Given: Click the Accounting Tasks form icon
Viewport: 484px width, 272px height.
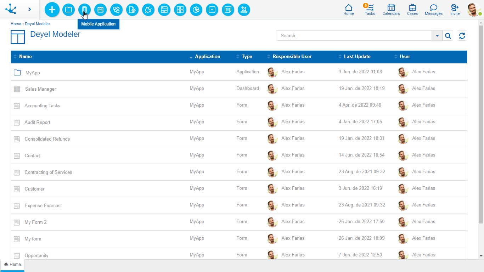Looking at the screenshot, I should point(17,106).
